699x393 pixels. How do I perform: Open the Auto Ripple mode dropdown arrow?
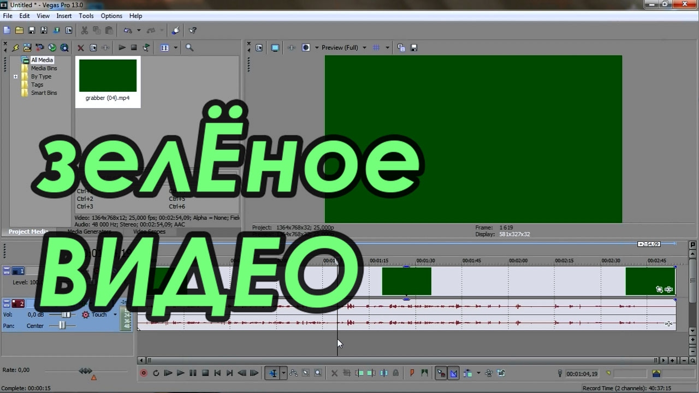tap(478, 373)
